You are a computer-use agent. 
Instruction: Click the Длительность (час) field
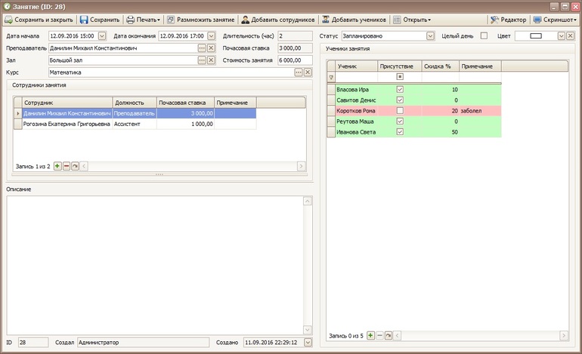pos(295,36)
